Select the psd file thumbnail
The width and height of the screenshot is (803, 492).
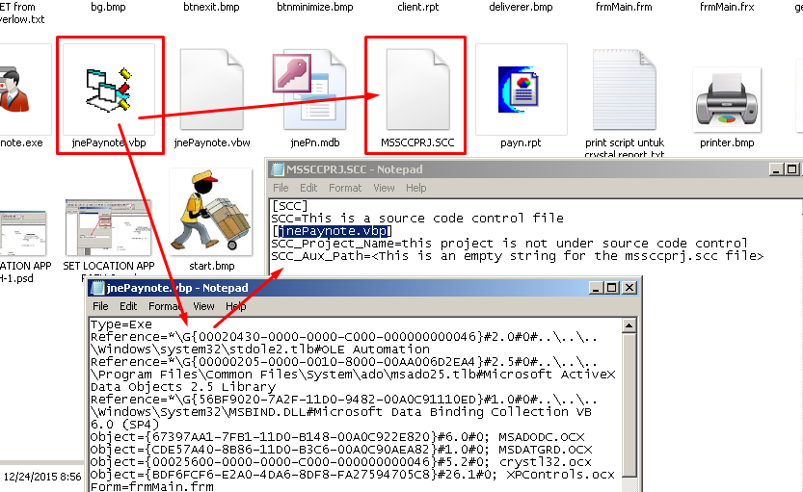(x=22, y=232)
